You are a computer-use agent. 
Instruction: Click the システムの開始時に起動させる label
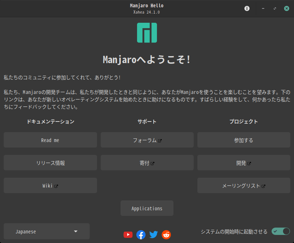(234, 232)
